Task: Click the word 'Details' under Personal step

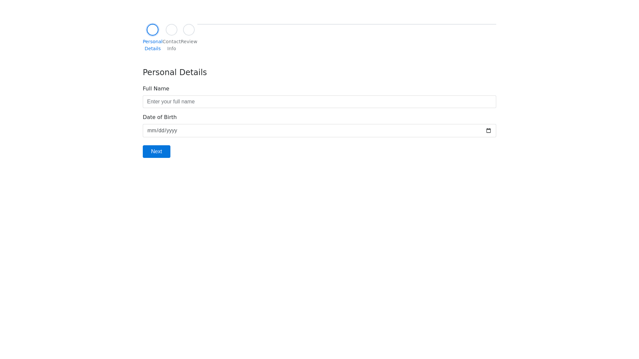Action: click(x=152, y=49)
